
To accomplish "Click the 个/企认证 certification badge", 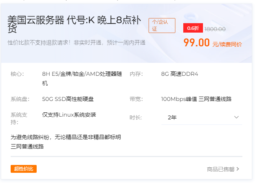I will click(x=162, y=26).
